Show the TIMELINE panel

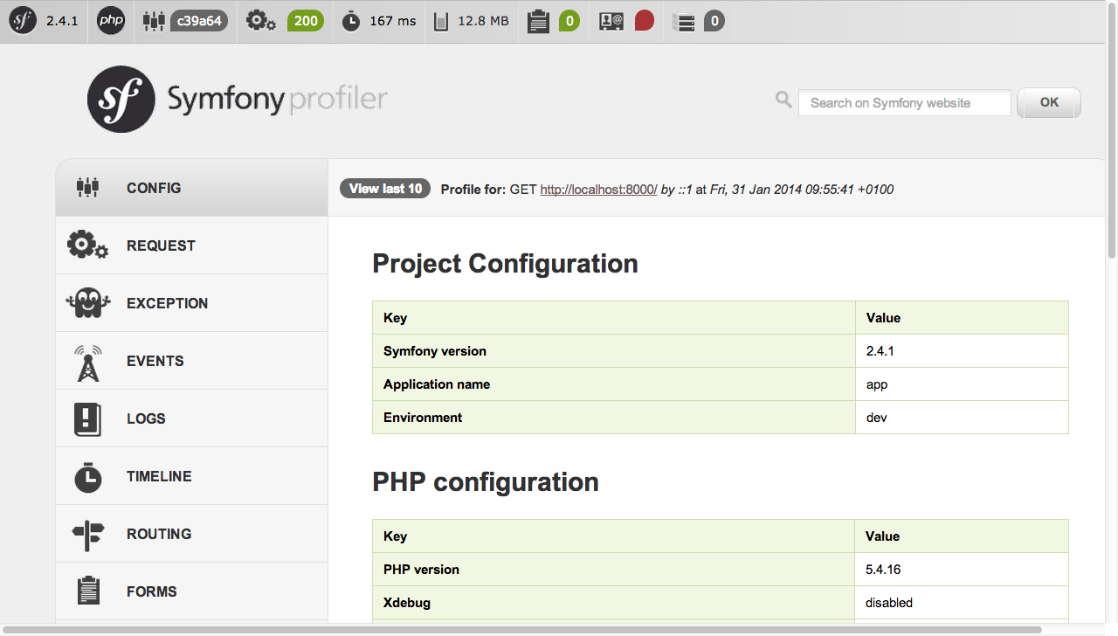click(192, 476)
